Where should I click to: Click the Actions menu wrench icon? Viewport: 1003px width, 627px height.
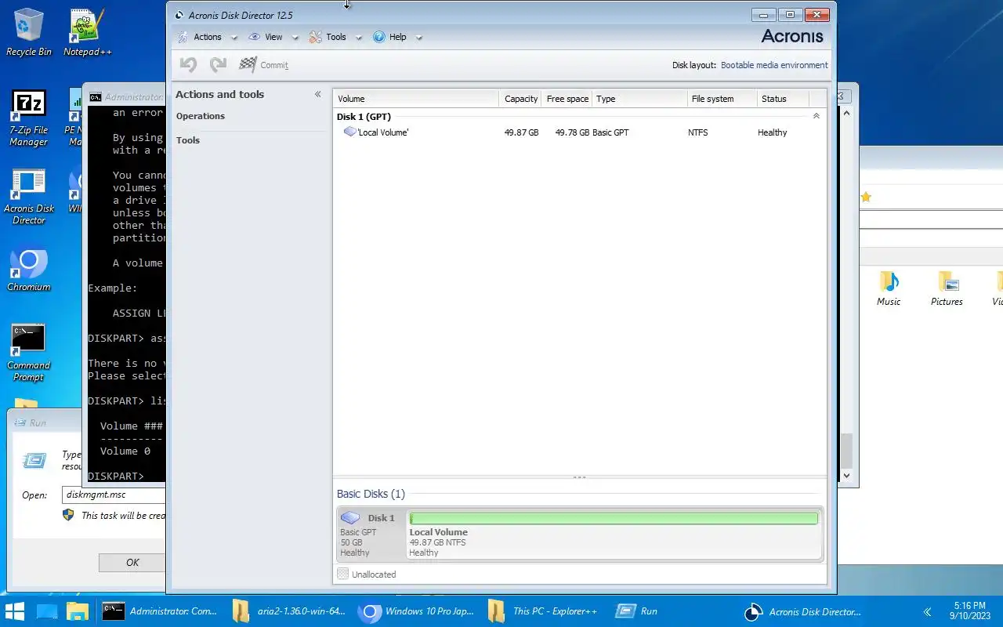[x=183, y=37]
